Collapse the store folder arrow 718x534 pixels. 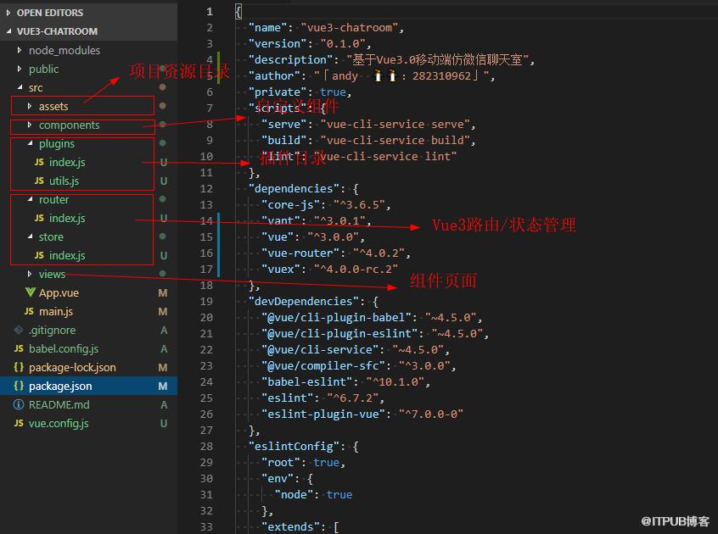30,236
